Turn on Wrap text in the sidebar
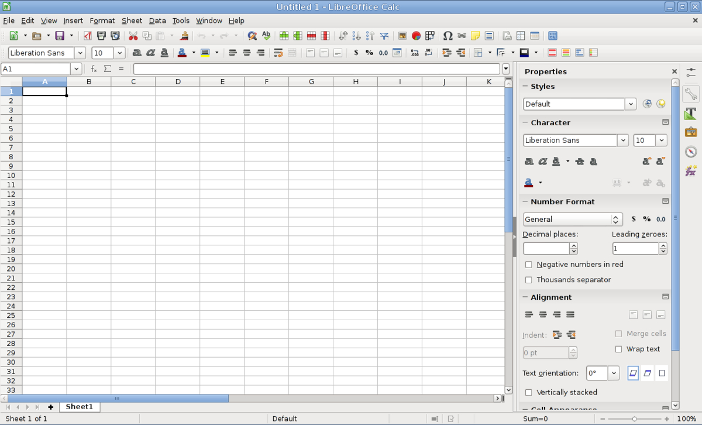Image resolution: width=702 pixels, height=425 pixels. 618,349
